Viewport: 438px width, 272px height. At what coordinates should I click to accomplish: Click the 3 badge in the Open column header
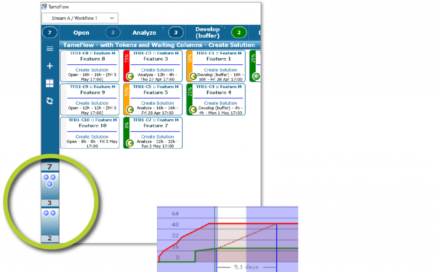click(x=113, y=33)
